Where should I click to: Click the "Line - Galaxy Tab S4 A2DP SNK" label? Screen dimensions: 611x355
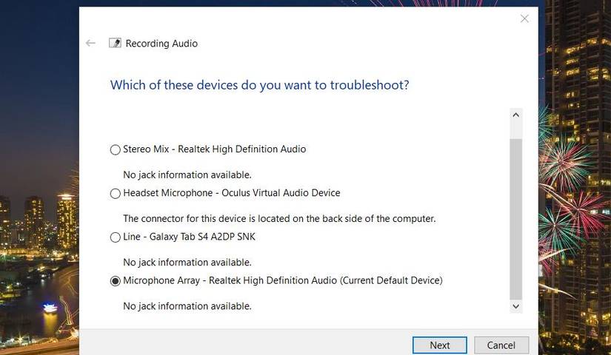pyautogui.click(x=189, y=237)
